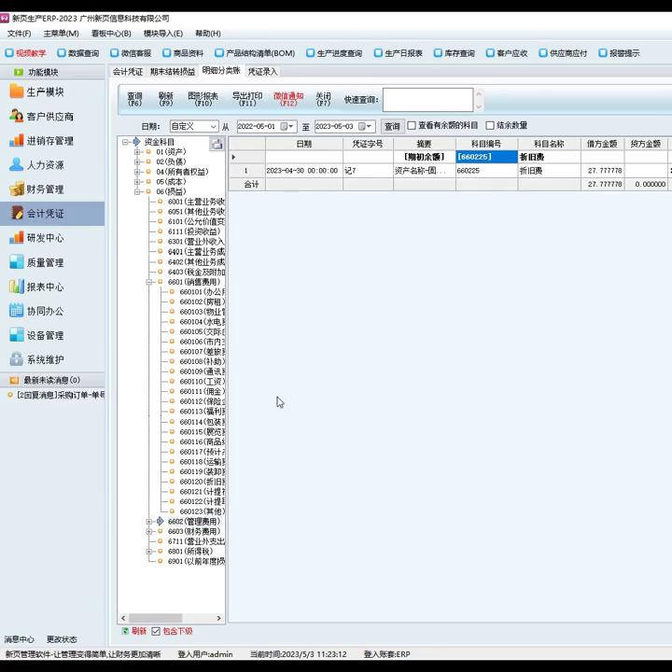Screen dimensions: 672x672
Task: Open the 主菜单(M) menu
Action: click(x=61, y=34)
